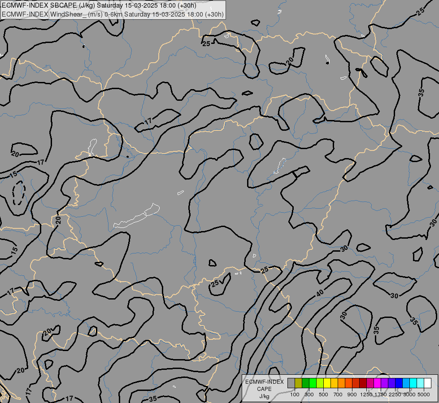Click the amber legend swatch beside yellow
Viewport: 439px width, 403px height.
(334, 383)
